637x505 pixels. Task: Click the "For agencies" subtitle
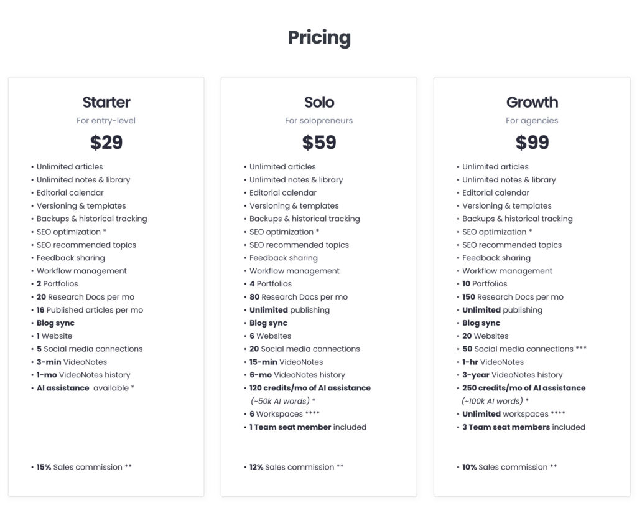532,121
